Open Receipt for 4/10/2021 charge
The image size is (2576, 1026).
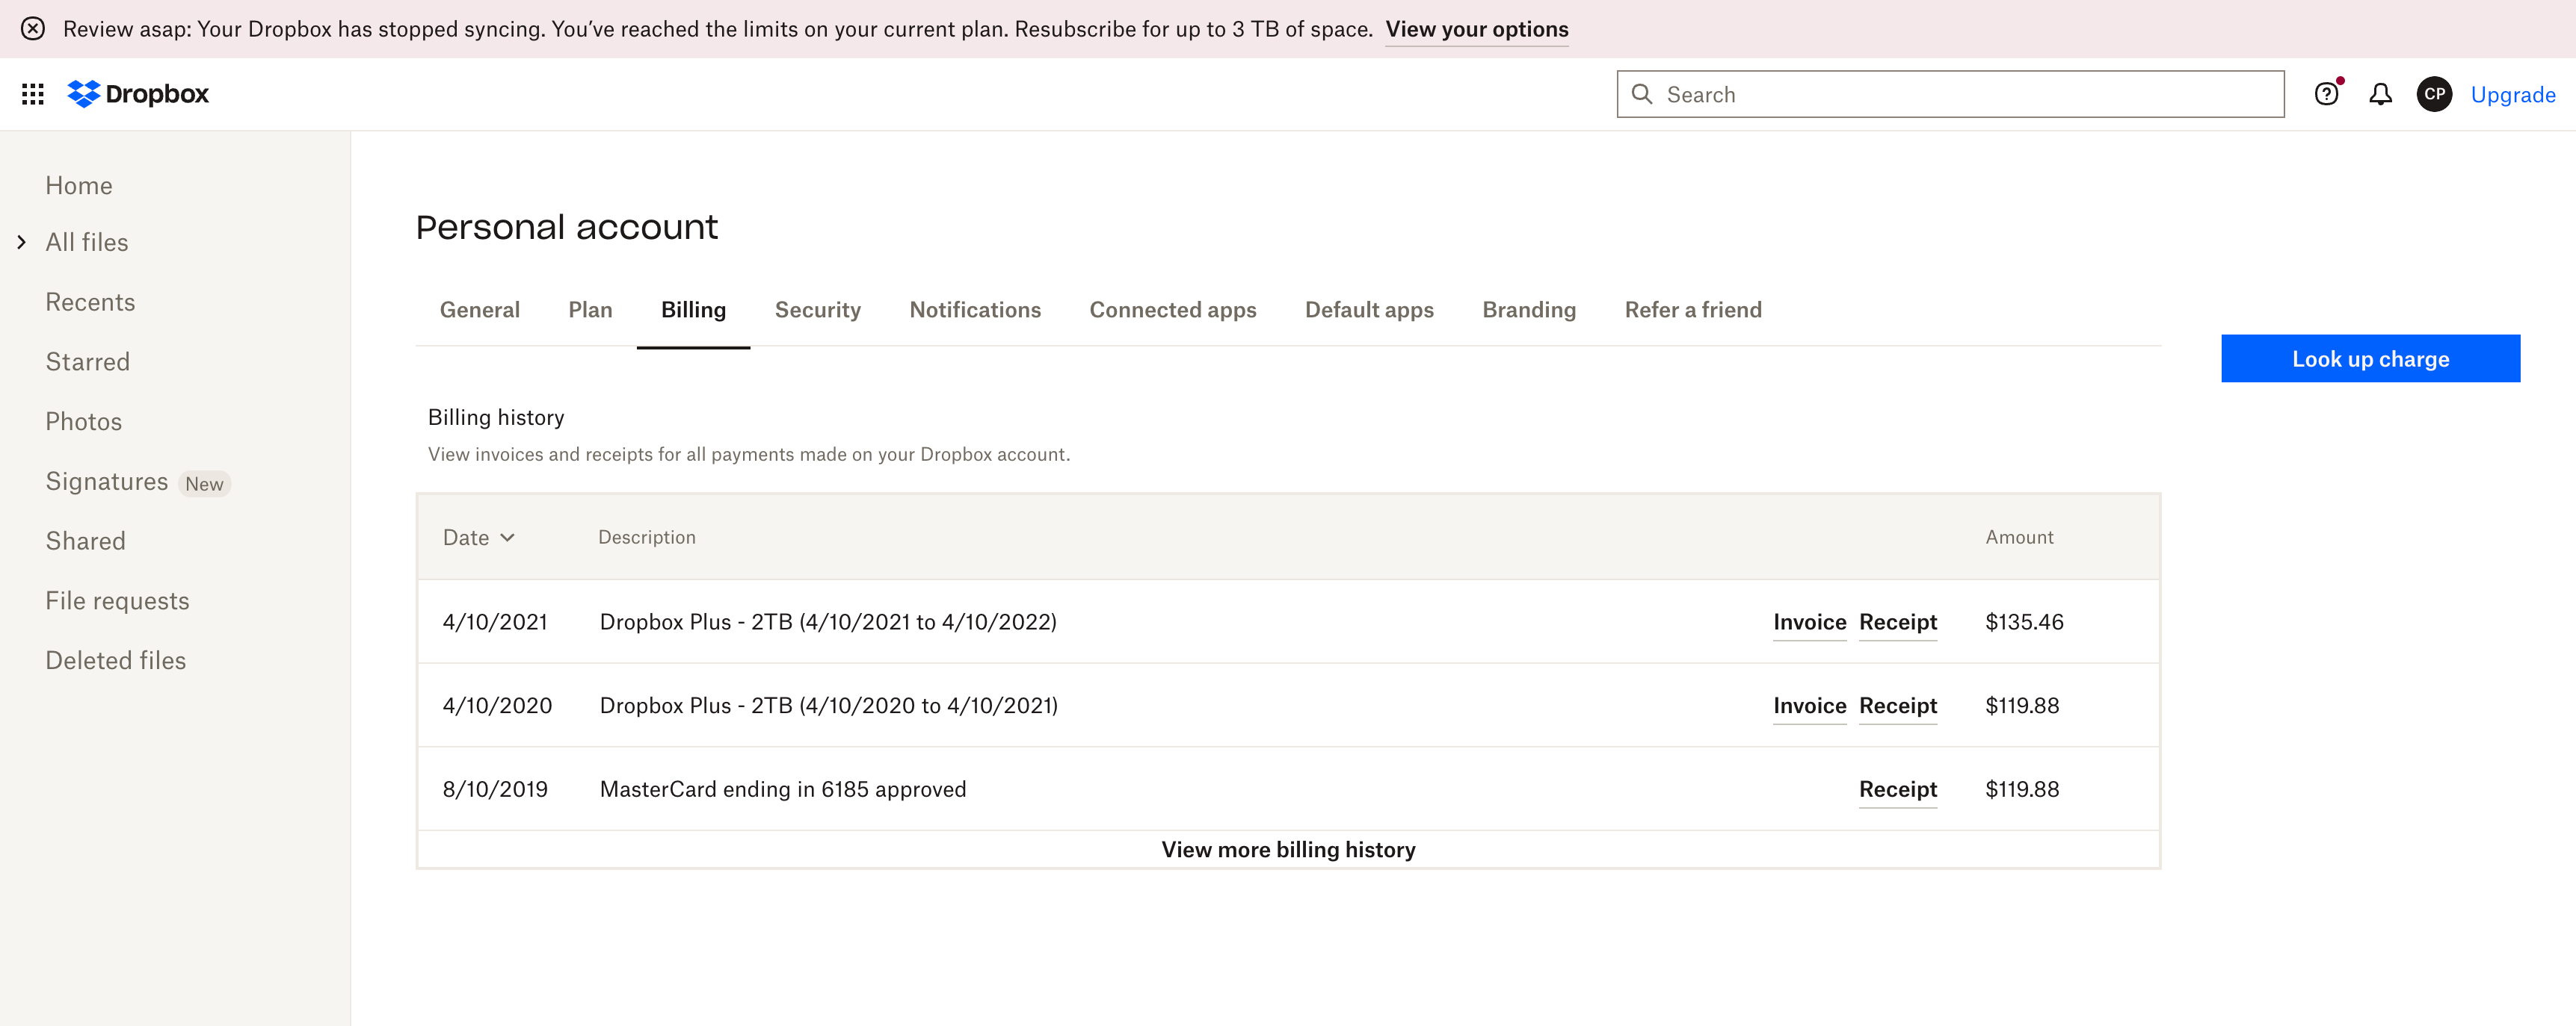click(1897, 621)
